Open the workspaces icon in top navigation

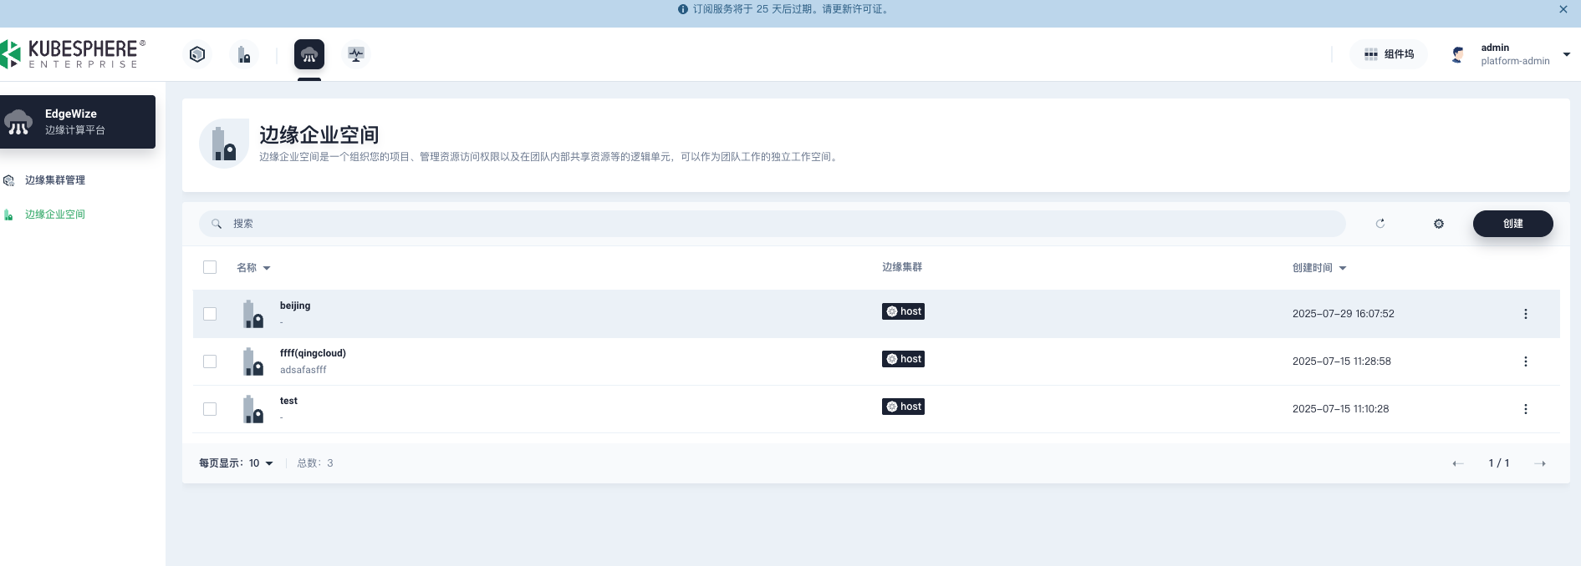[x=244, y=54]
